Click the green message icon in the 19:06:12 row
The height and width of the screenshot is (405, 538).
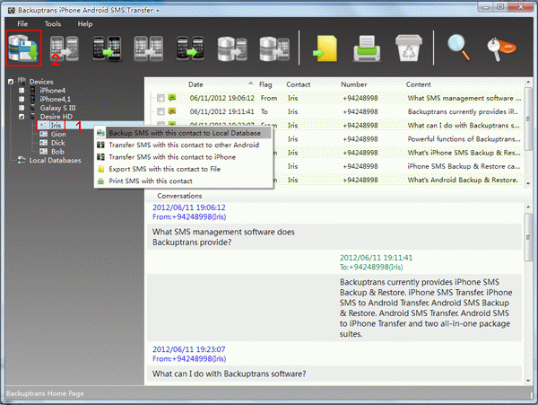pos(172,98)
